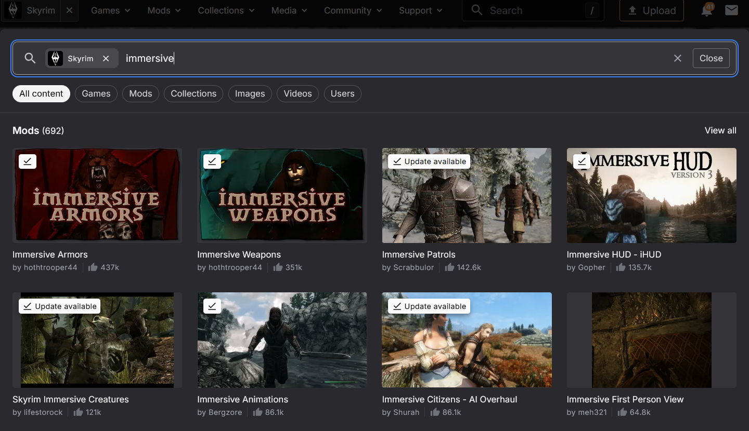
Task: Switch to the Videos filter tab
Action: click(x=298, y=93)
